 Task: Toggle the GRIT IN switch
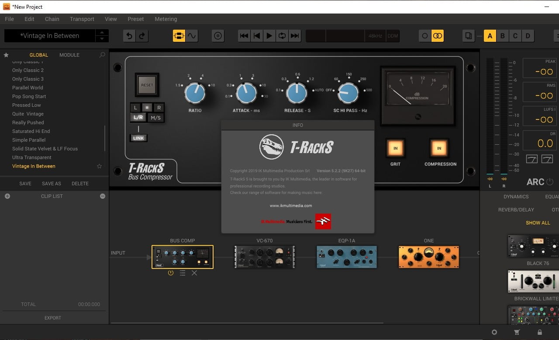coord(395,149)
